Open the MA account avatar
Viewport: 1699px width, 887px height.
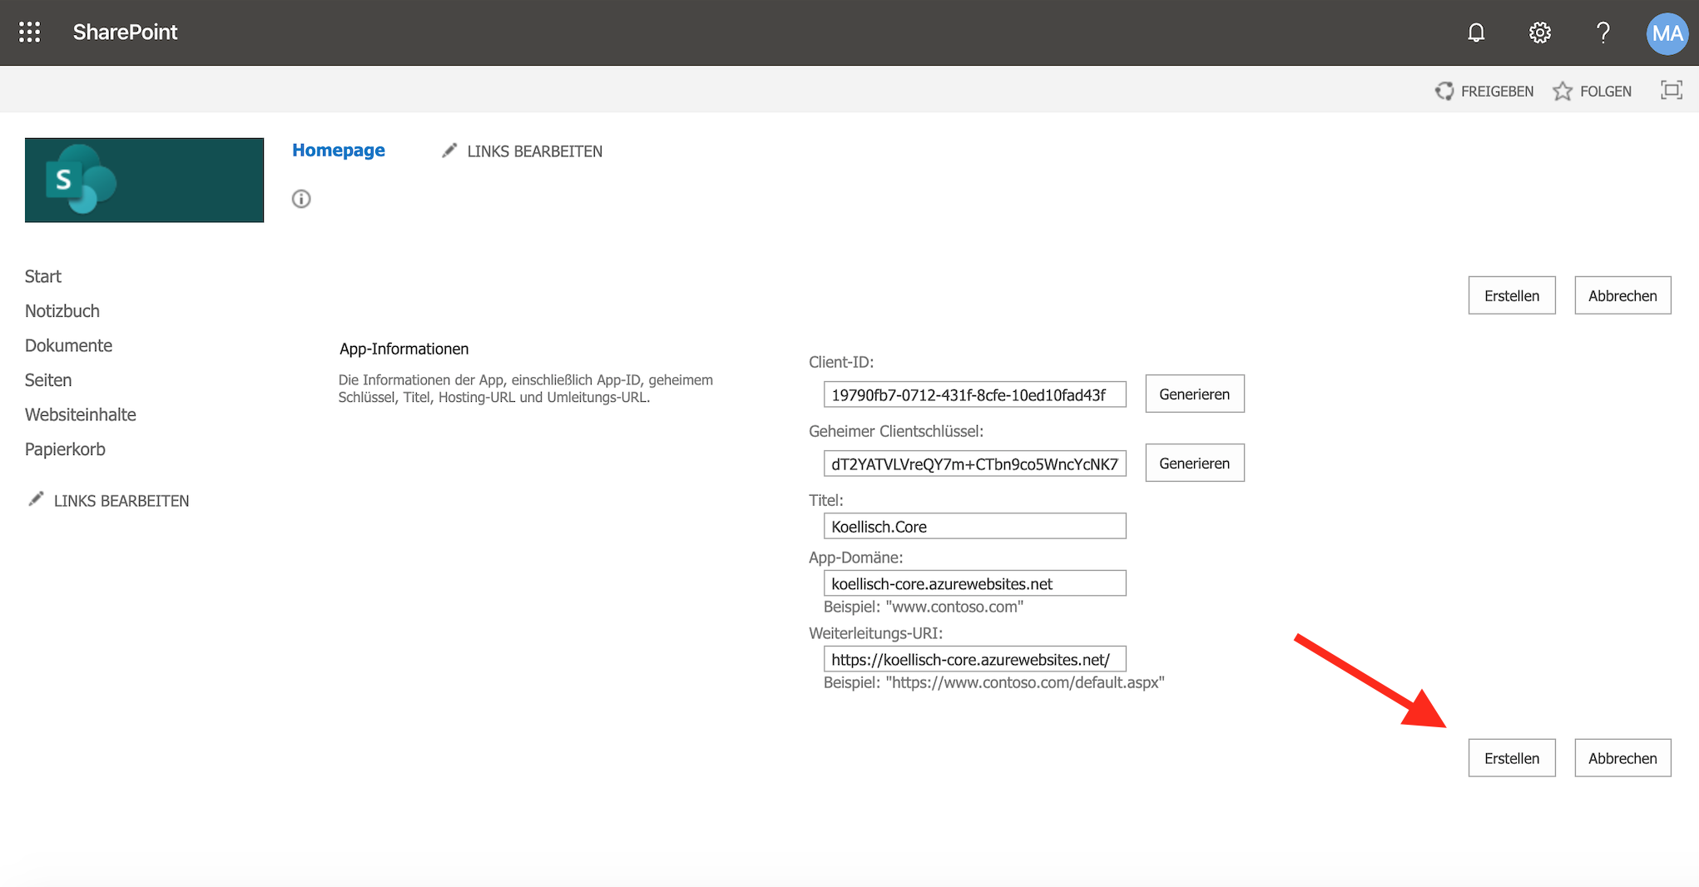coord(1667,33)
